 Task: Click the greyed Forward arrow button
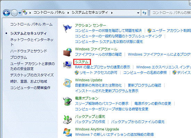click(14, 13)
